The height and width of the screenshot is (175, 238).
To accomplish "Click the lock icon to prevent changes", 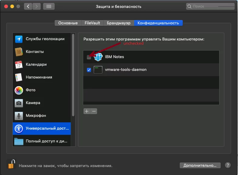I will (x=11, y=164).
